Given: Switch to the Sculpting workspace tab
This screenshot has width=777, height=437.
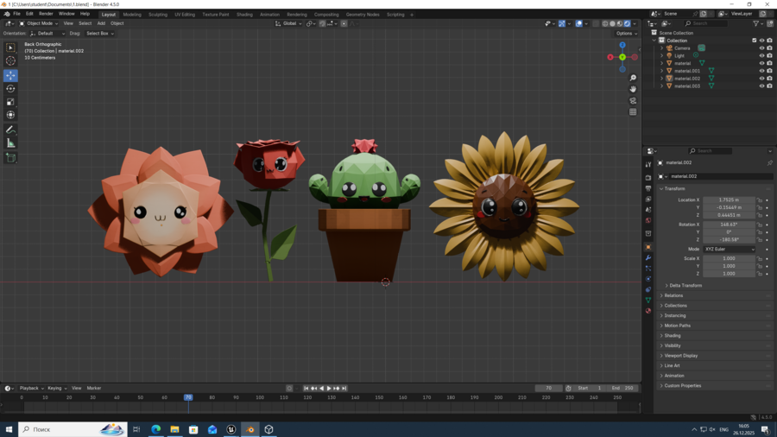Looking at the screenshot, I should pyautogui.click(x=158, y=15).
